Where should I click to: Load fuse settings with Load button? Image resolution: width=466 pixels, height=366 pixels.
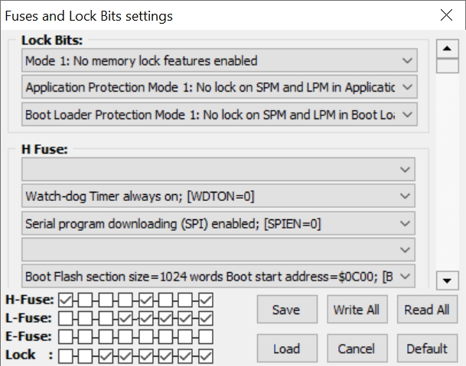(x=286, y=349)
